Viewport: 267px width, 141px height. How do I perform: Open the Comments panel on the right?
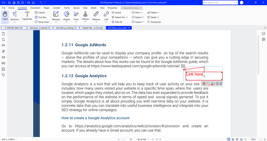[263, 34]
